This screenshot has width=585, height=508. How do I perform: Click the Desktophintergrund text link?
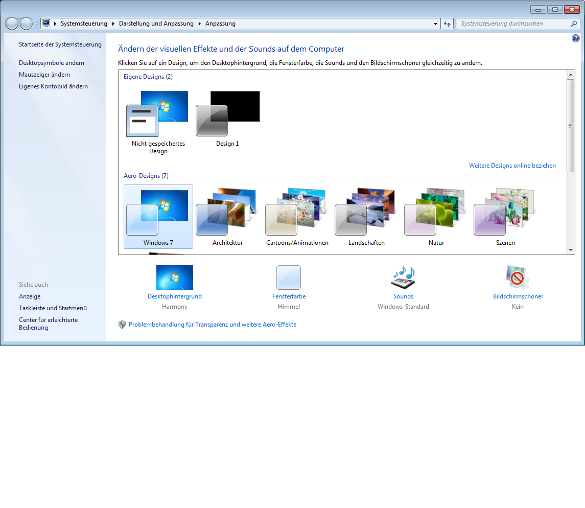(x=175, y=296)
